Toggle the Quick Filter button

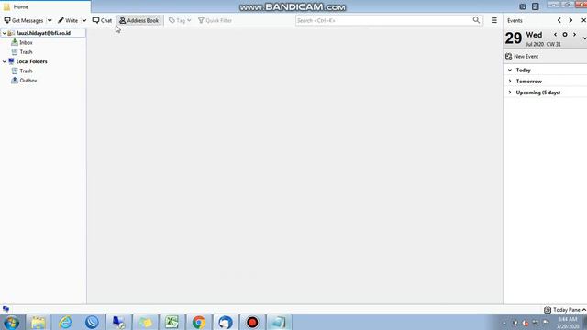point(216,20)
